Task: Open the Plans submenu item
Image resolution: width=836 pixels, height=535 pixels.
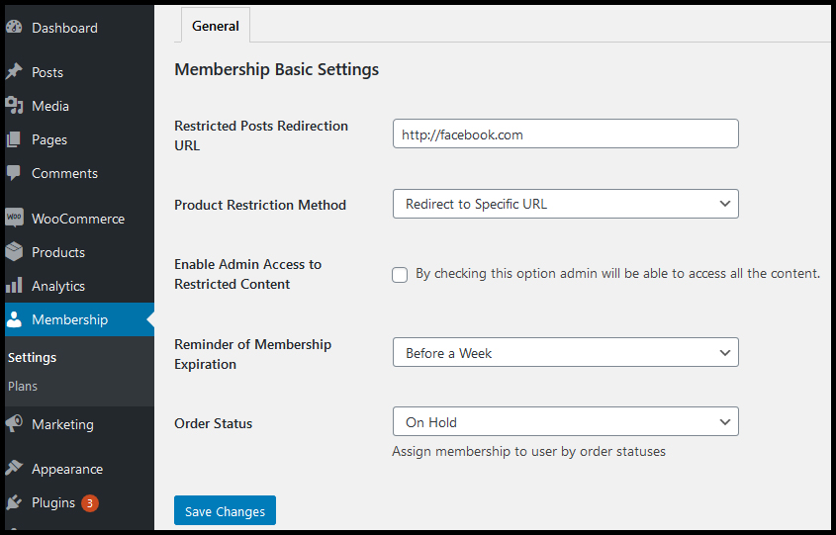Action: 23,386
